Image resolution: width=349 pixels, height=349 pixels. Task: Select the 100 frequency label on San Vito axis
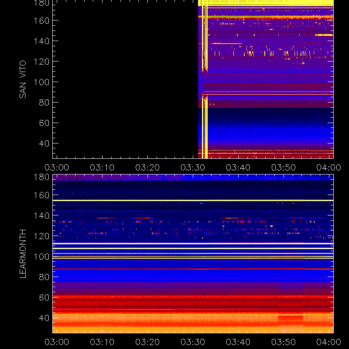pos(41,82)
